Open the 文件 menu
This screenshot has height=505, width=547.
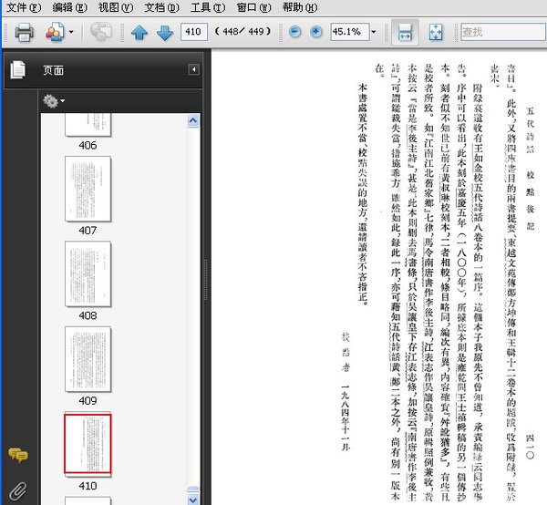(24, 7)
